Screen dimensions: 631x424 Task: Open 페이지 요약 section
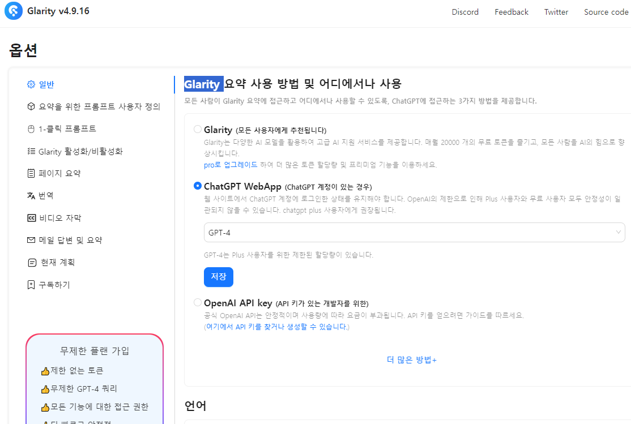pos(59,173)
